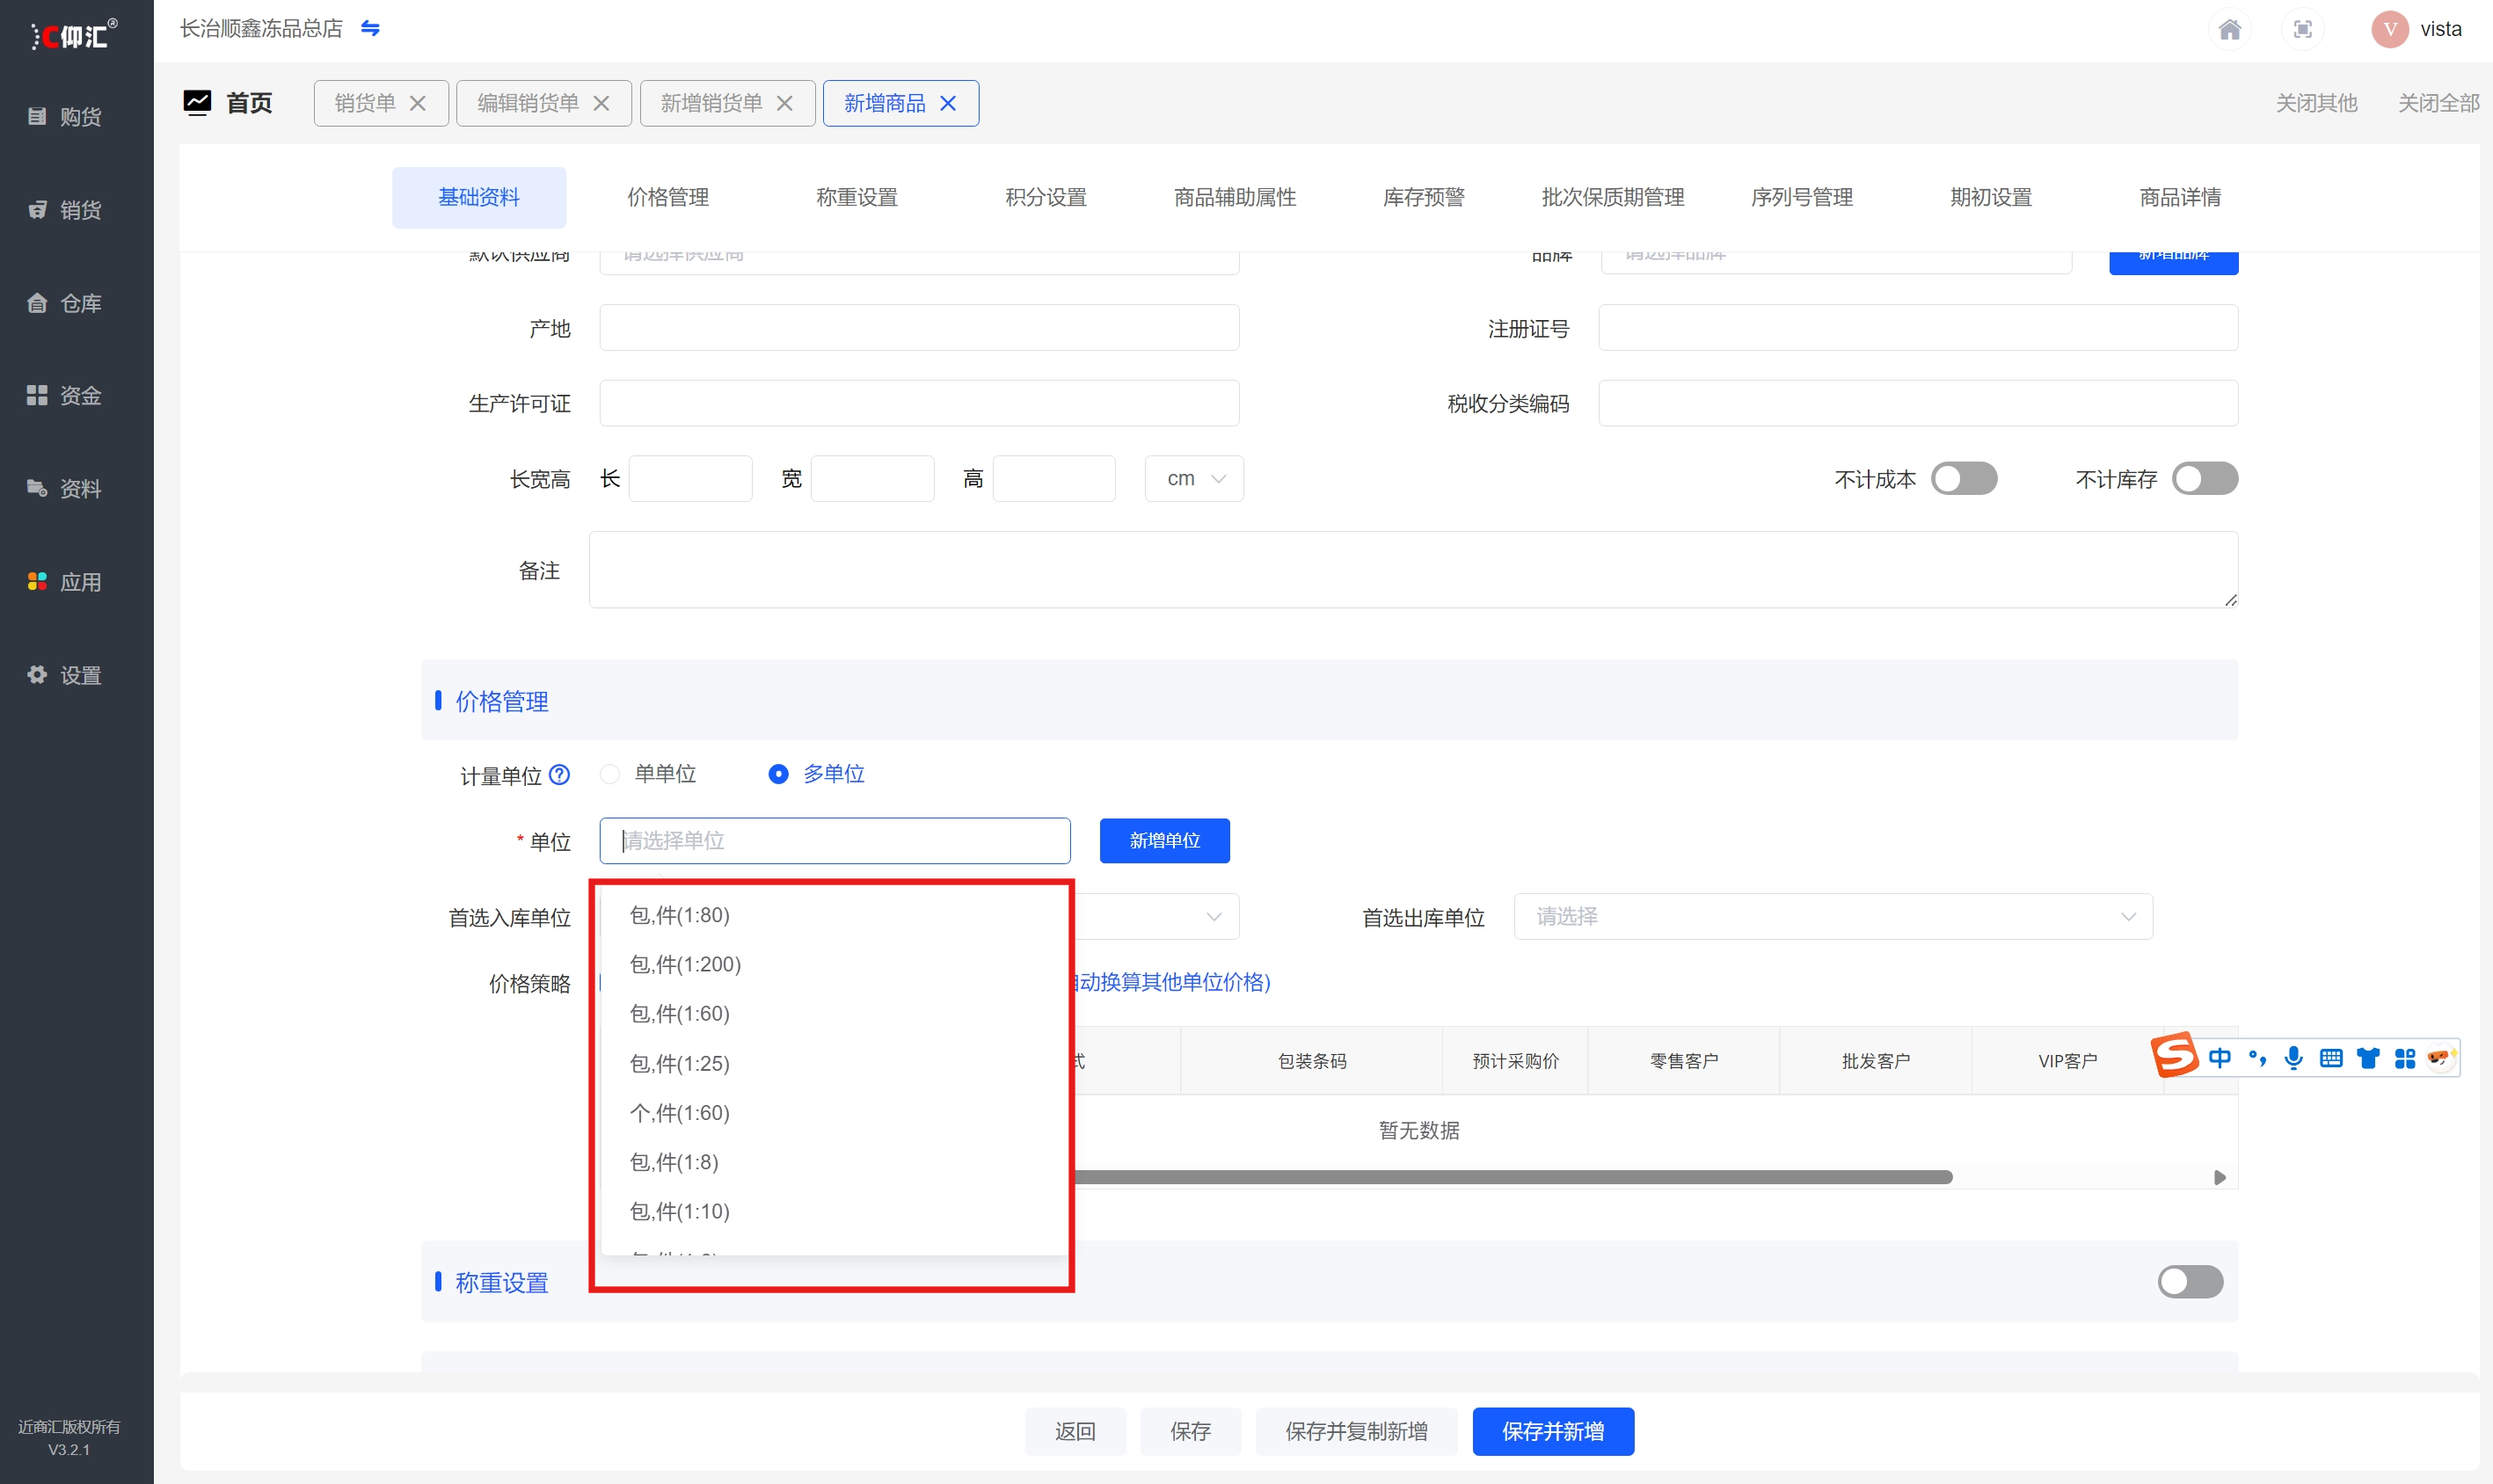Click the 计量单位 help question icon
The height and width of the screenshot is (1484, 2493).
(x=560, y=775)
